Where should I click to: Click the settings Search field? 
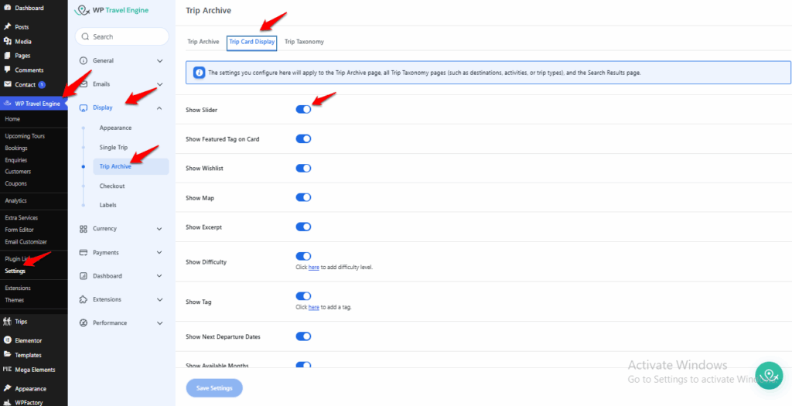122,36
